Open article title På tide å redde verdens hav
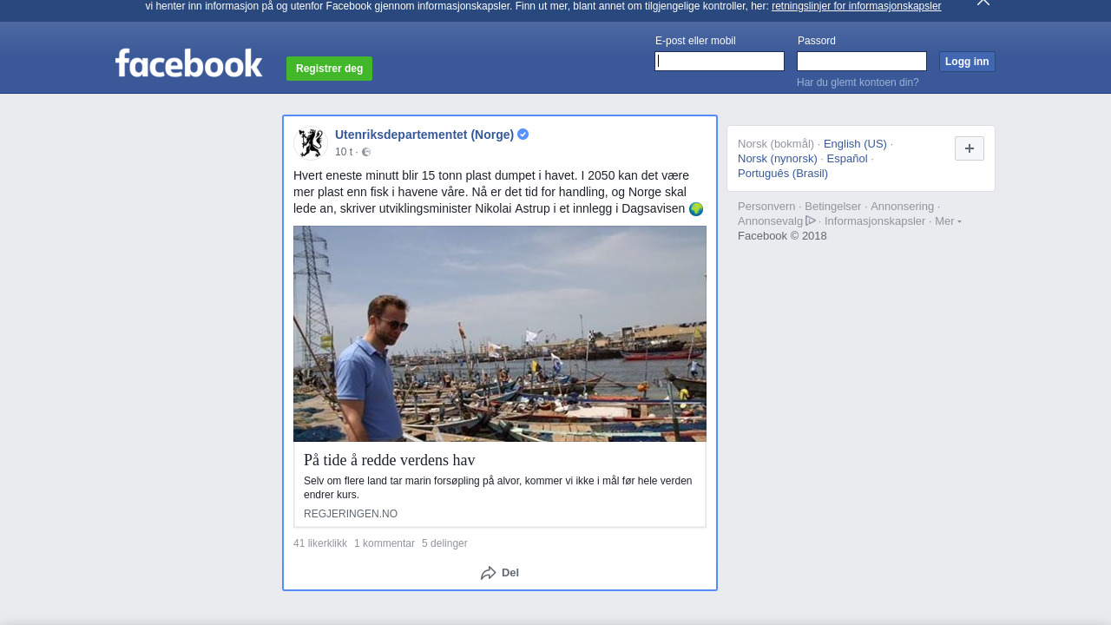Image resolution: width=1111 pixels, height=625 pixels. (389, 460)
